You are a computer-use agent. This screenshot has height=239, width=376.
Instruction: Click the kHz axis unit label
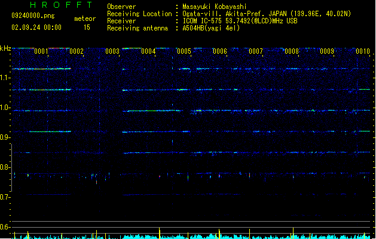click(x=5, y=48)
